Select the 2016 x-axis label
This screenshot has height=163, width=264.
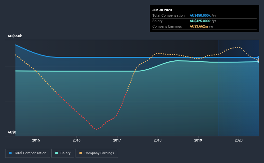click(77, 140)
